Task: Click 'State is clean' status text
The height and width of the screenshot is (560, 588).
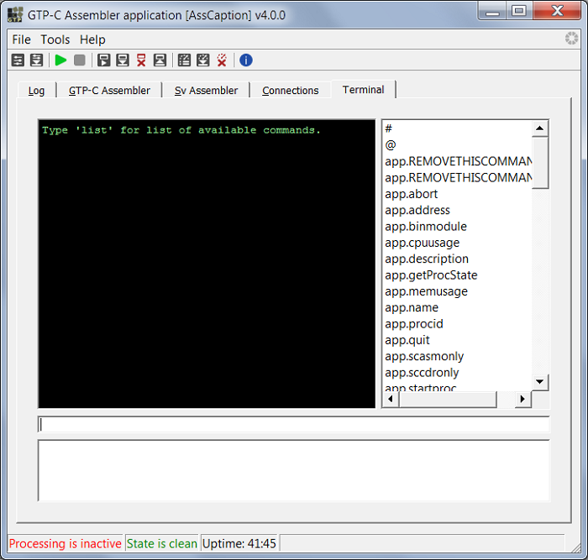Action: pos(162,543)
